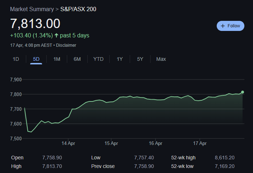
Task: Click the 16 Apr axis label
Action: 155,143
